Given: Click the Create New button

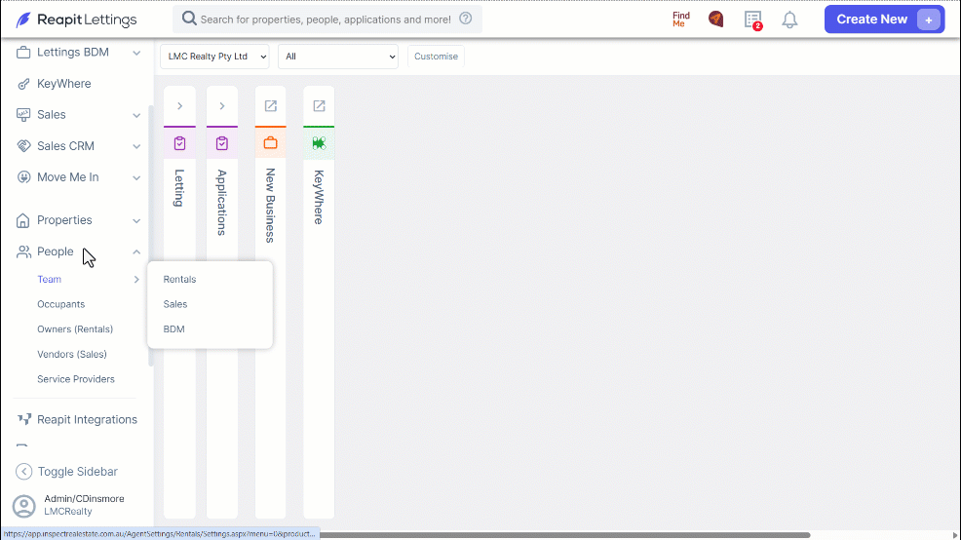Looking at the screenshot, I should tap(884, 19).
